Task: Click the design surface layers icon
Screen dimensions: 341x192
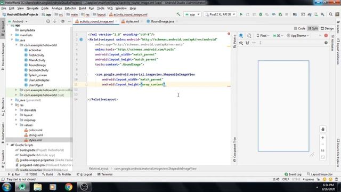Action: point(241,36)
